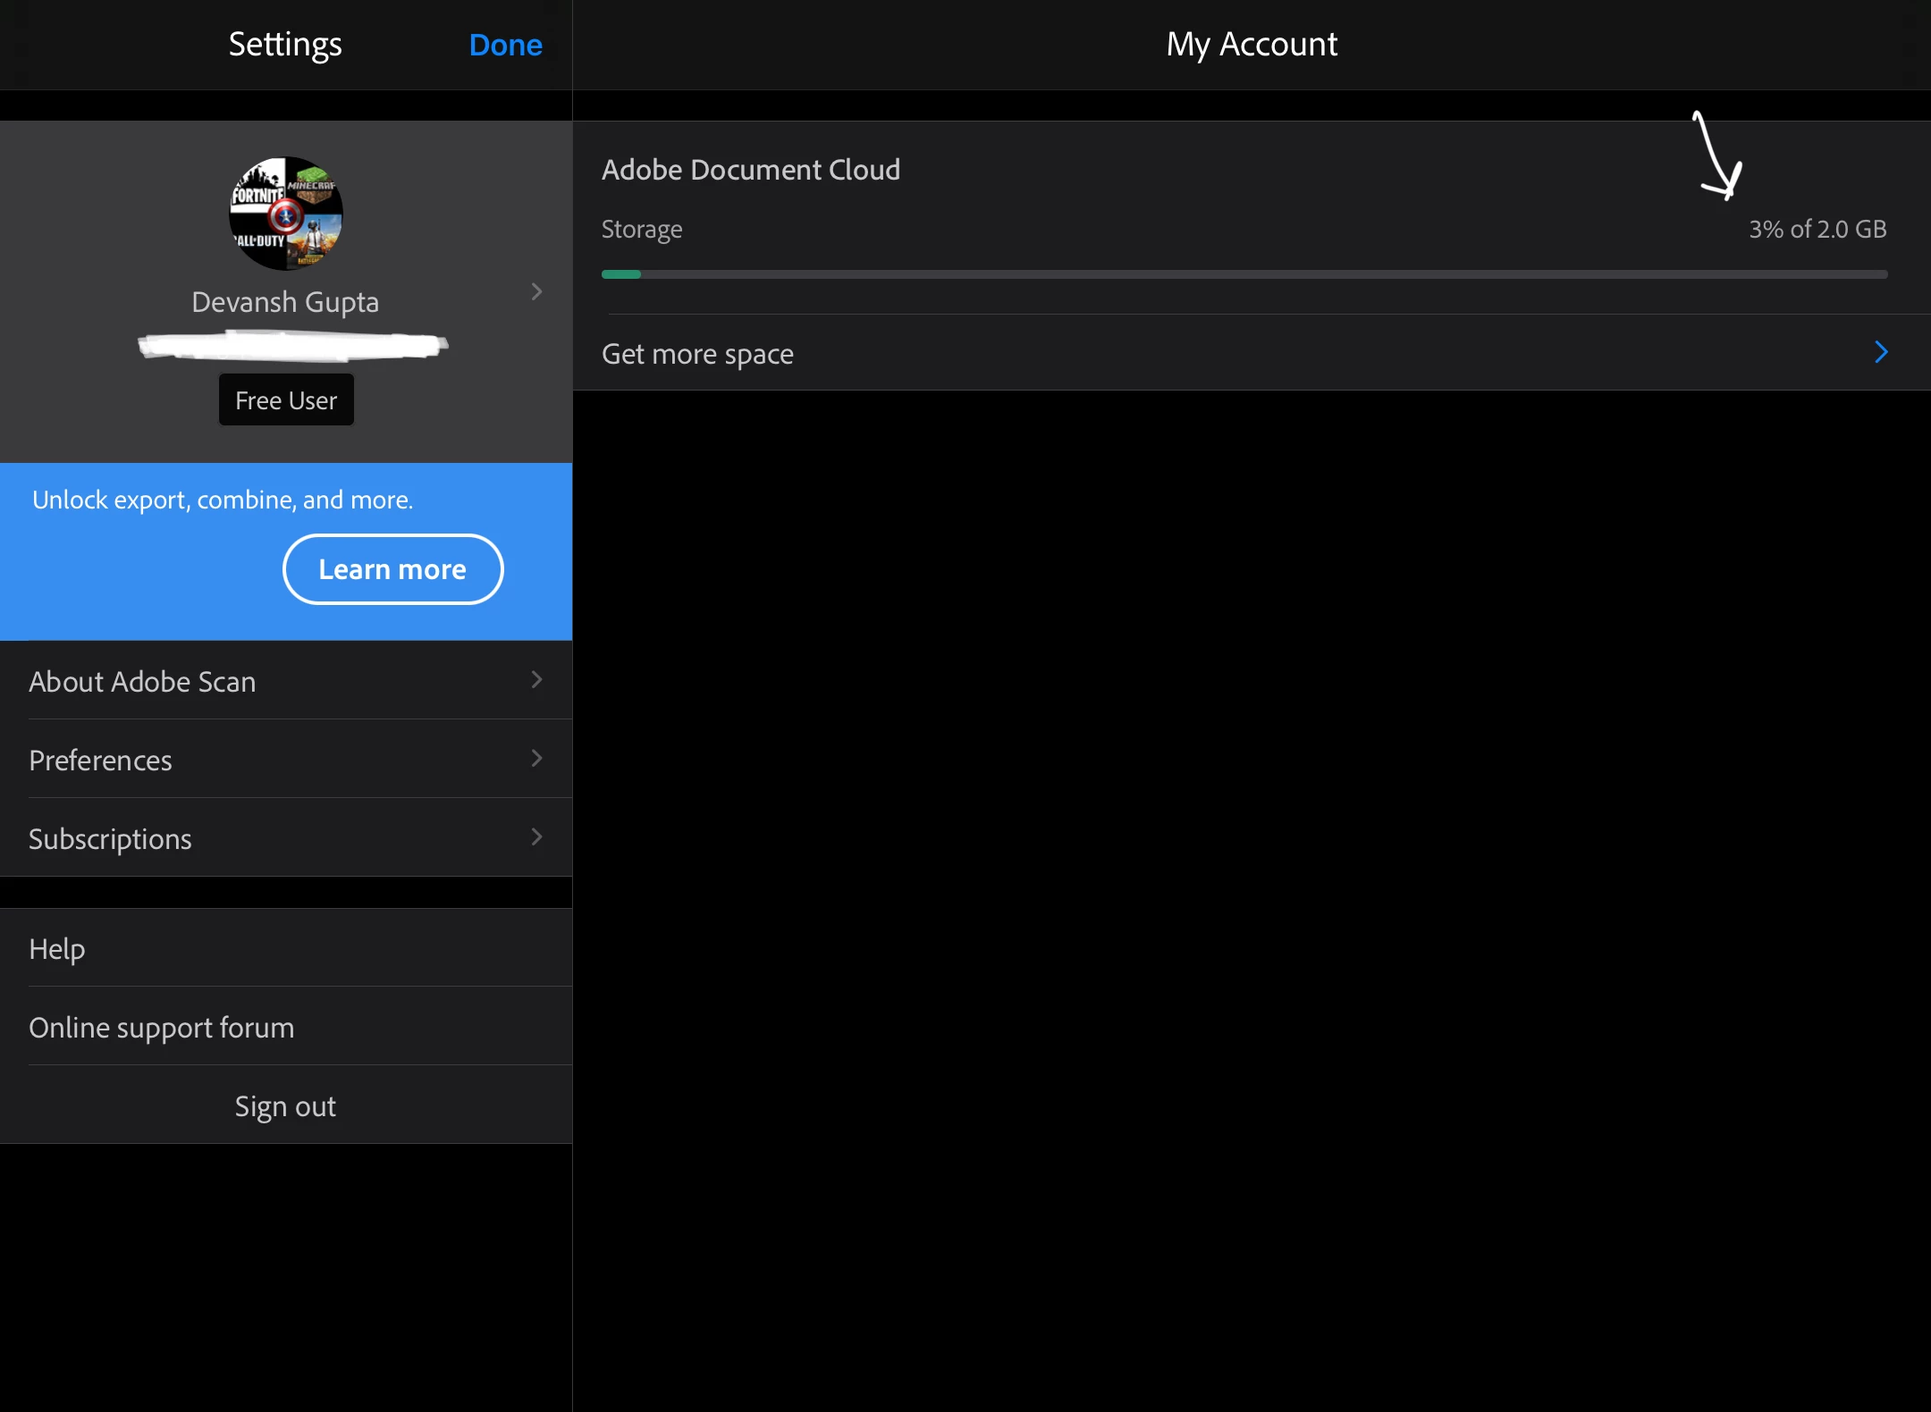Click the Learn more button
The height and width of the screenshot is (1412, 1931).
392,569
